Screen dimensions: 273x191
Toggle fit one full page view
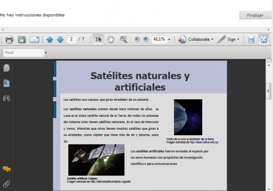click(x=264, y=39)
